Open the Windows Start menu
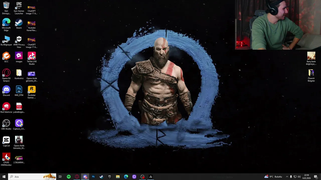The width and height of the screenshot is (321, 180). (x=4, y=177)
